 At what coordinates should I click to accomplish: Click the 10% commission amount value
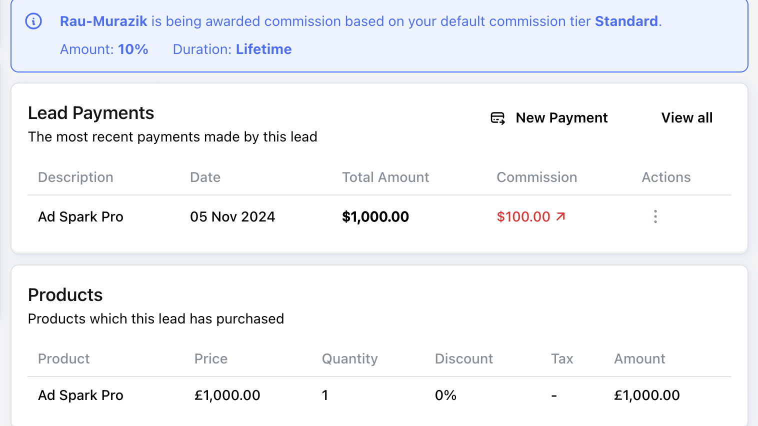133,49
